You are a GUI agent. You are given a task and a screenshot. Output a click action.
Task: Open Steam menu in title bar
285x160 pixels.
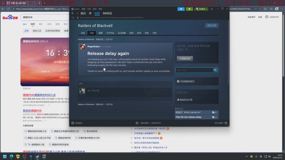76,9
